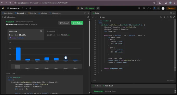Click the format code icon

tap(161, 17)
